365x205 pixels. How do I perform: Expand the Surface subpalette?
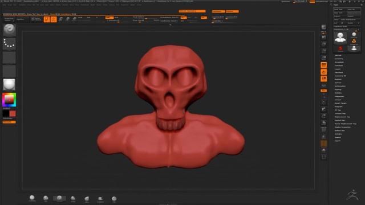coord(338,83)
